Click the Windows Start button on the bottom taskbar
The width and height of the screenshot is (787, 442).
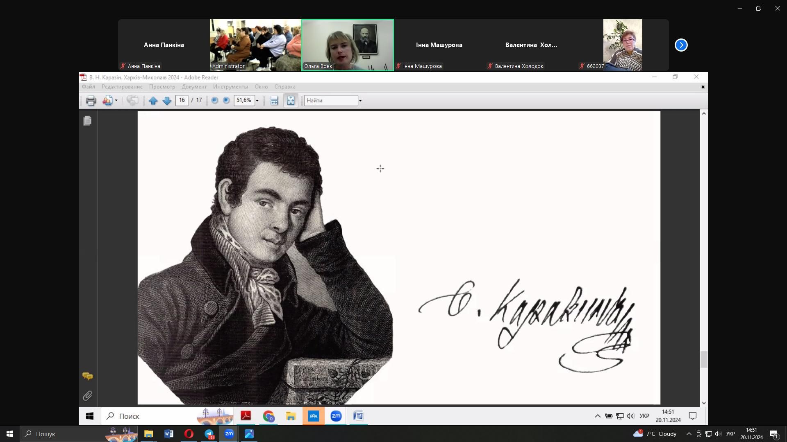coord(10,434)
